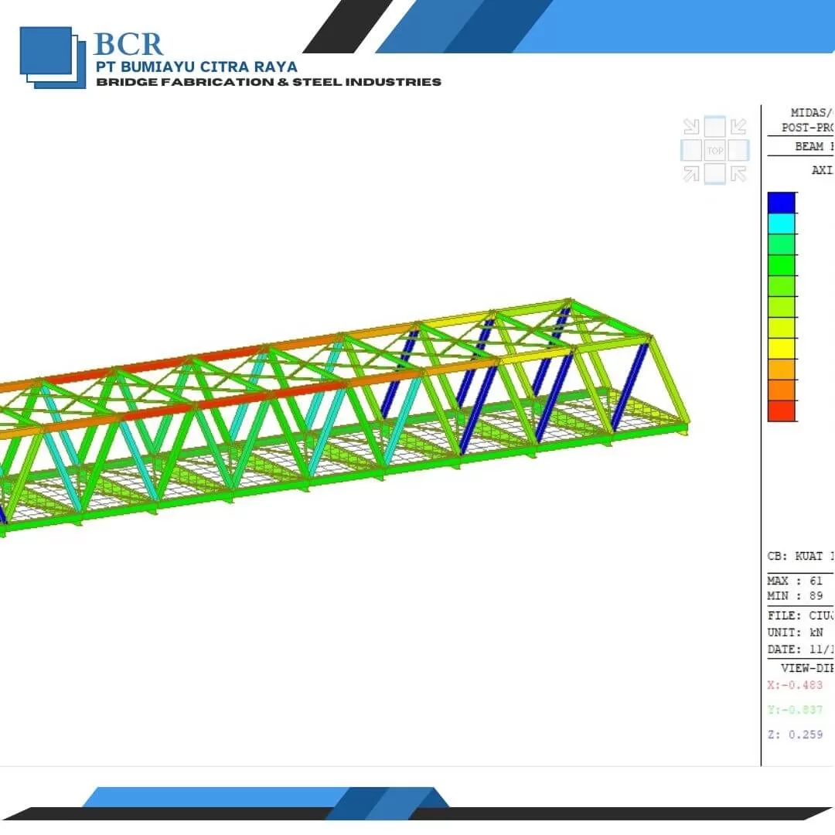The height and width of the screenshot is (835, 835).
Task: Click the 'DATE: 11/' entry
Action: coord(800,649)
